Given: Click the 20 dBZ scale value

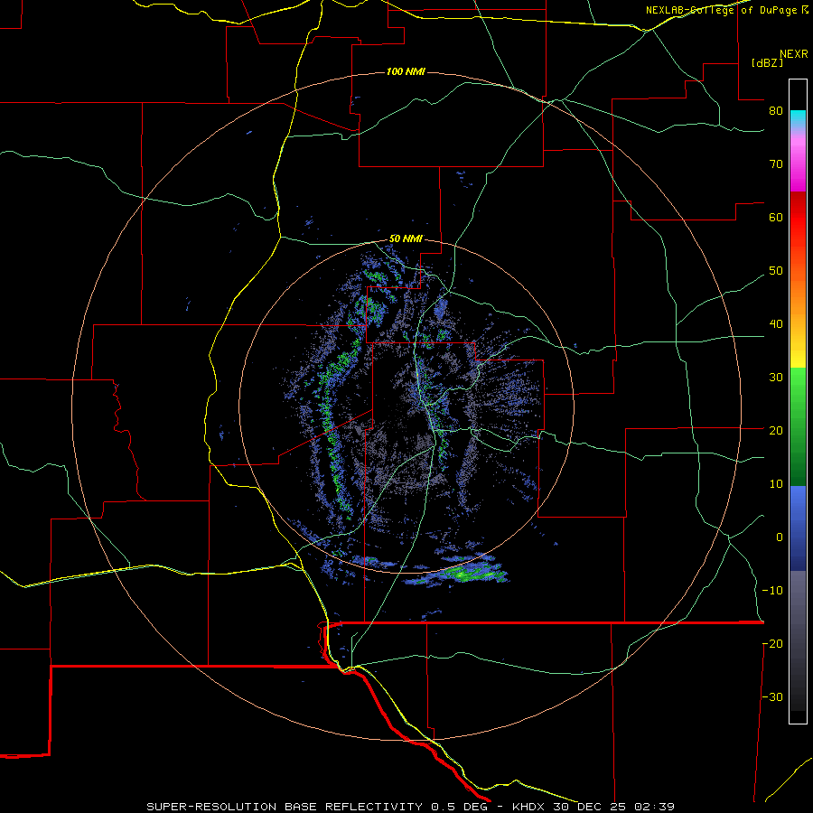Looking at the screenshot, I should point(776,431).
